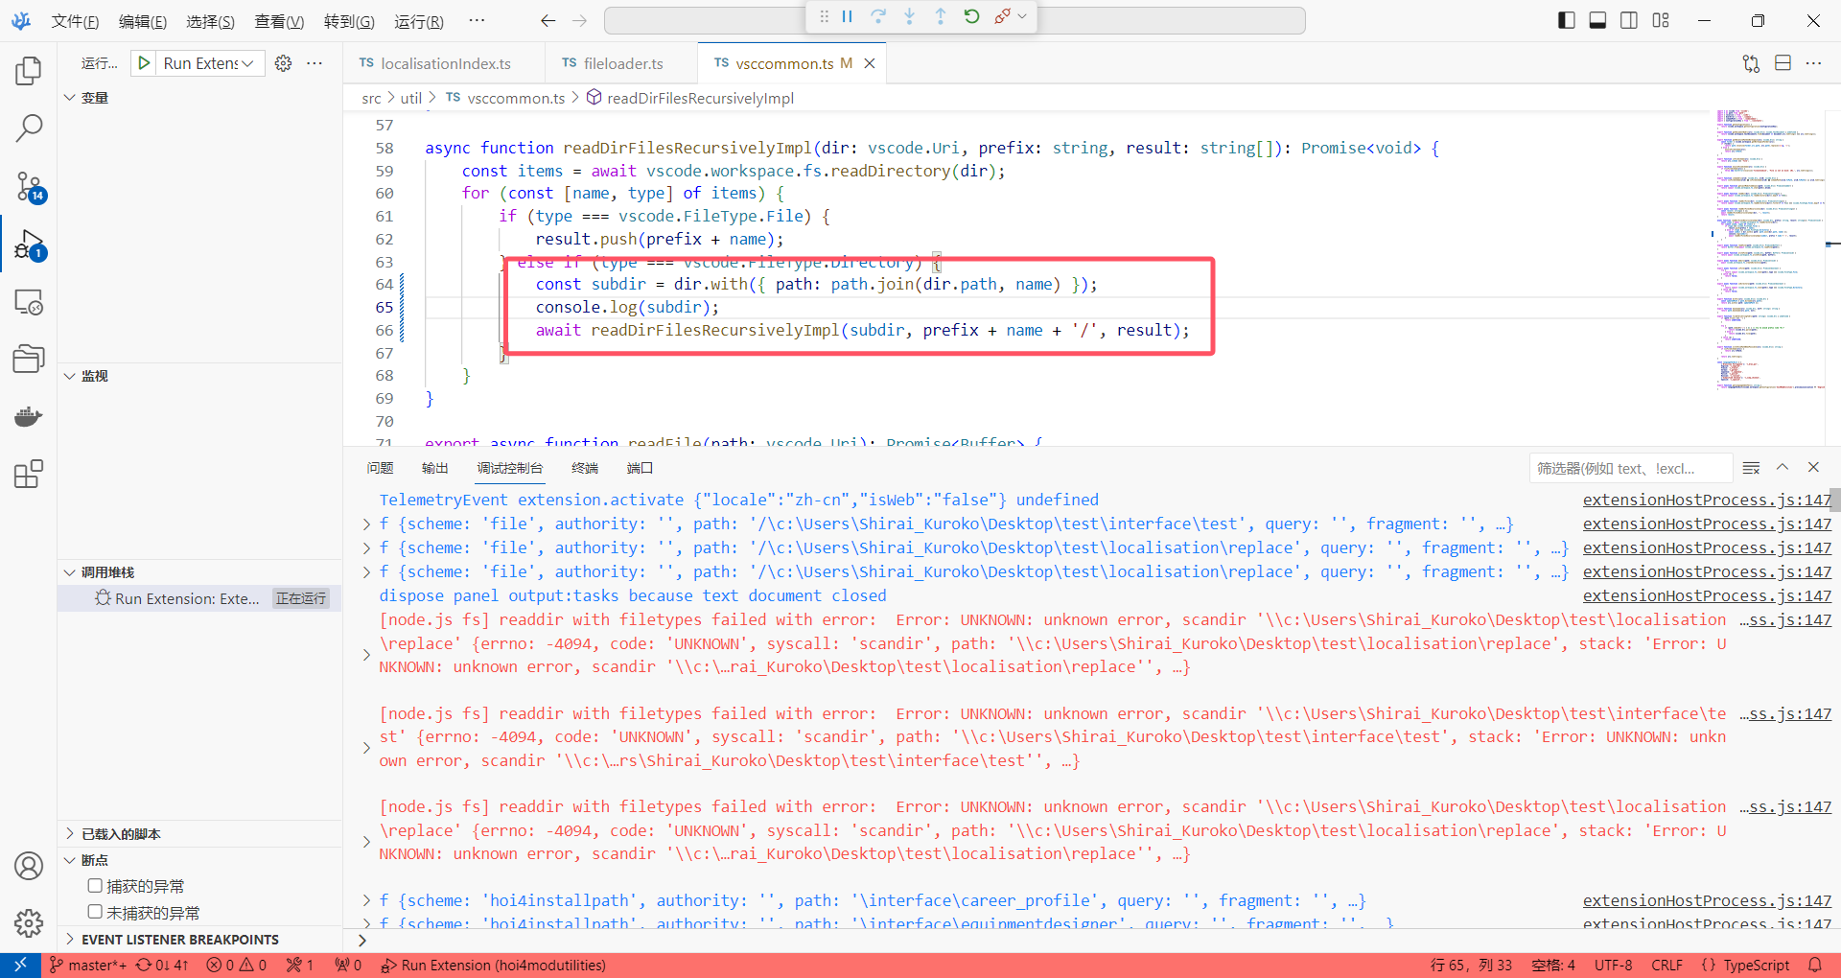Go forward with navigation arrow
1841x978 pixels.
[x=579, y=21]
